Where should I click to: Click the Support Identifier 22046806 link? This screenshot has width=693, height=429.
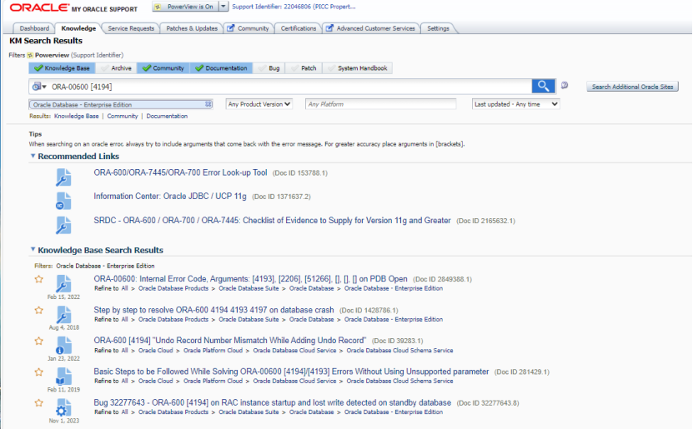pyautogui.click(x=294, y=7)
